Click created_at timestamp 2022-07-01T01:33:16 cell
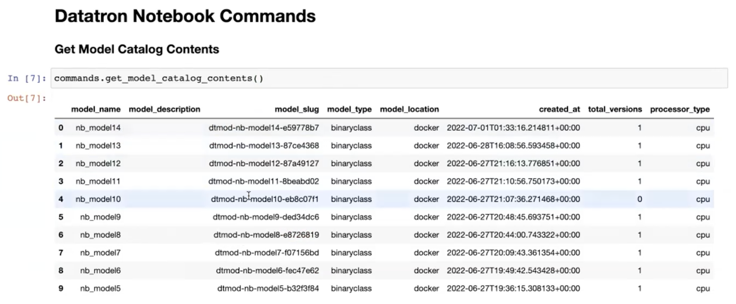736x304 pixels. tap(513, 128)
